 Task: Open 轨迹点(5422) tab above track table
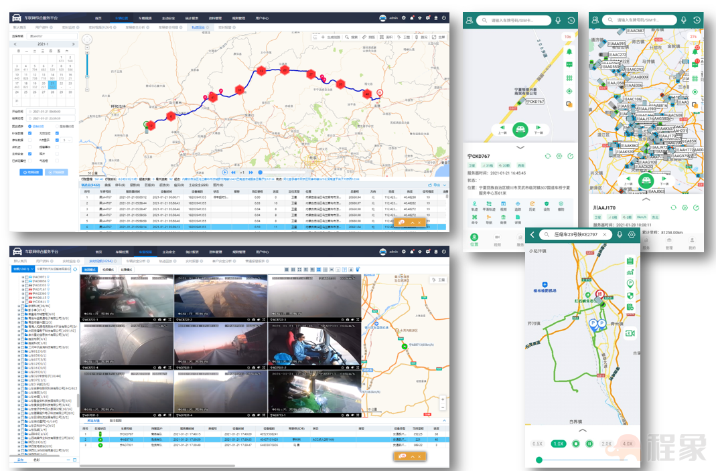click(x=90, y=185)
